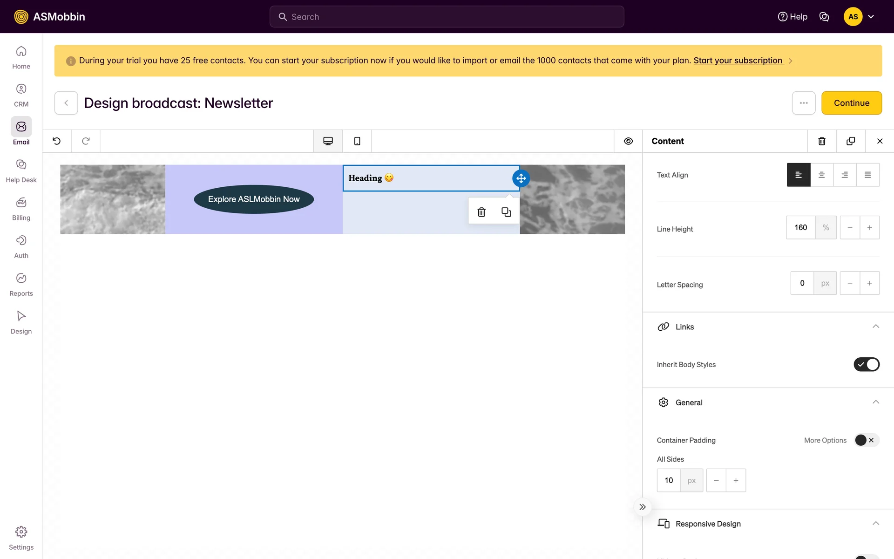Viewport: 894px width, 559px height.
Task: Collapse the Links section
Action: (875, 327)
